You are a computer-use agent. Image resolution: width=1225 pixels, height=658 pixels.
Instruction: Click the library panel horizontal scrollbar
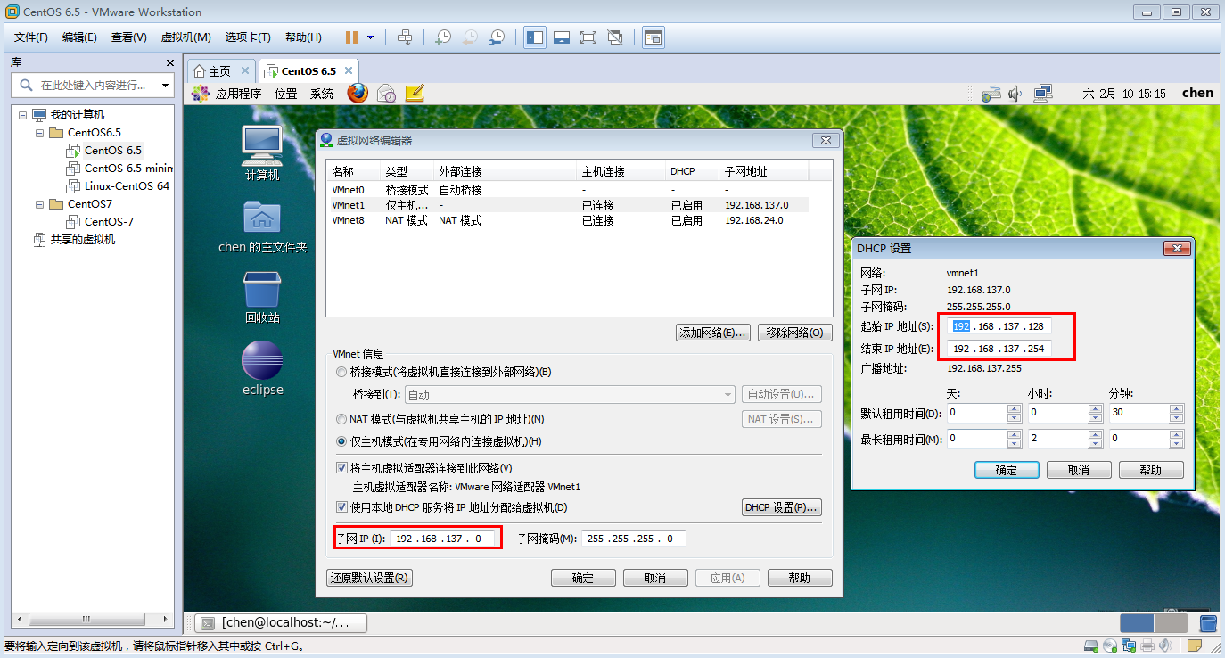88,619
